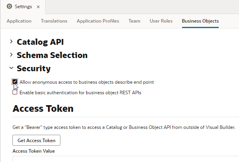Go to Application Profiles tab

pyautogui.click(x=98, y=21)
